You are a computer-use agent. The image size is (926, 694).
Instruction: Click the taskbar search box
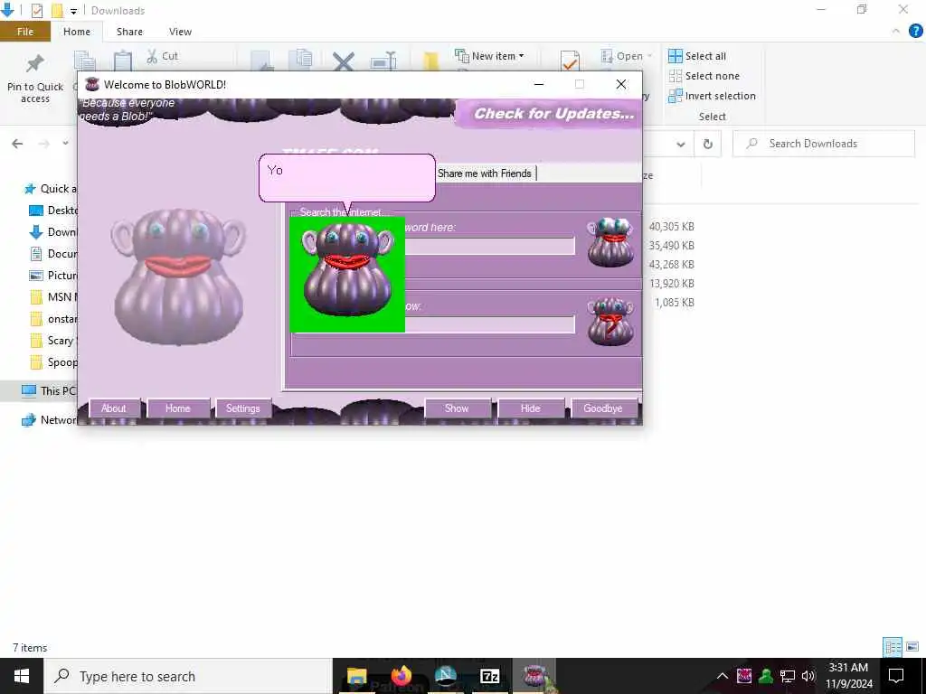188,676
